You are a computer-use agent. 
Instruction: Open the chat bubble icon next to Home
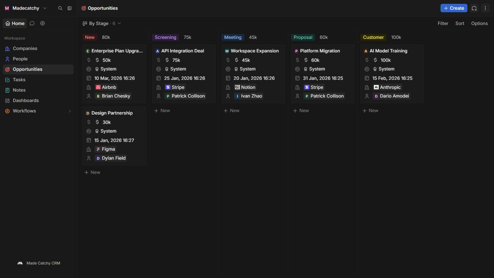coord(32,23)
